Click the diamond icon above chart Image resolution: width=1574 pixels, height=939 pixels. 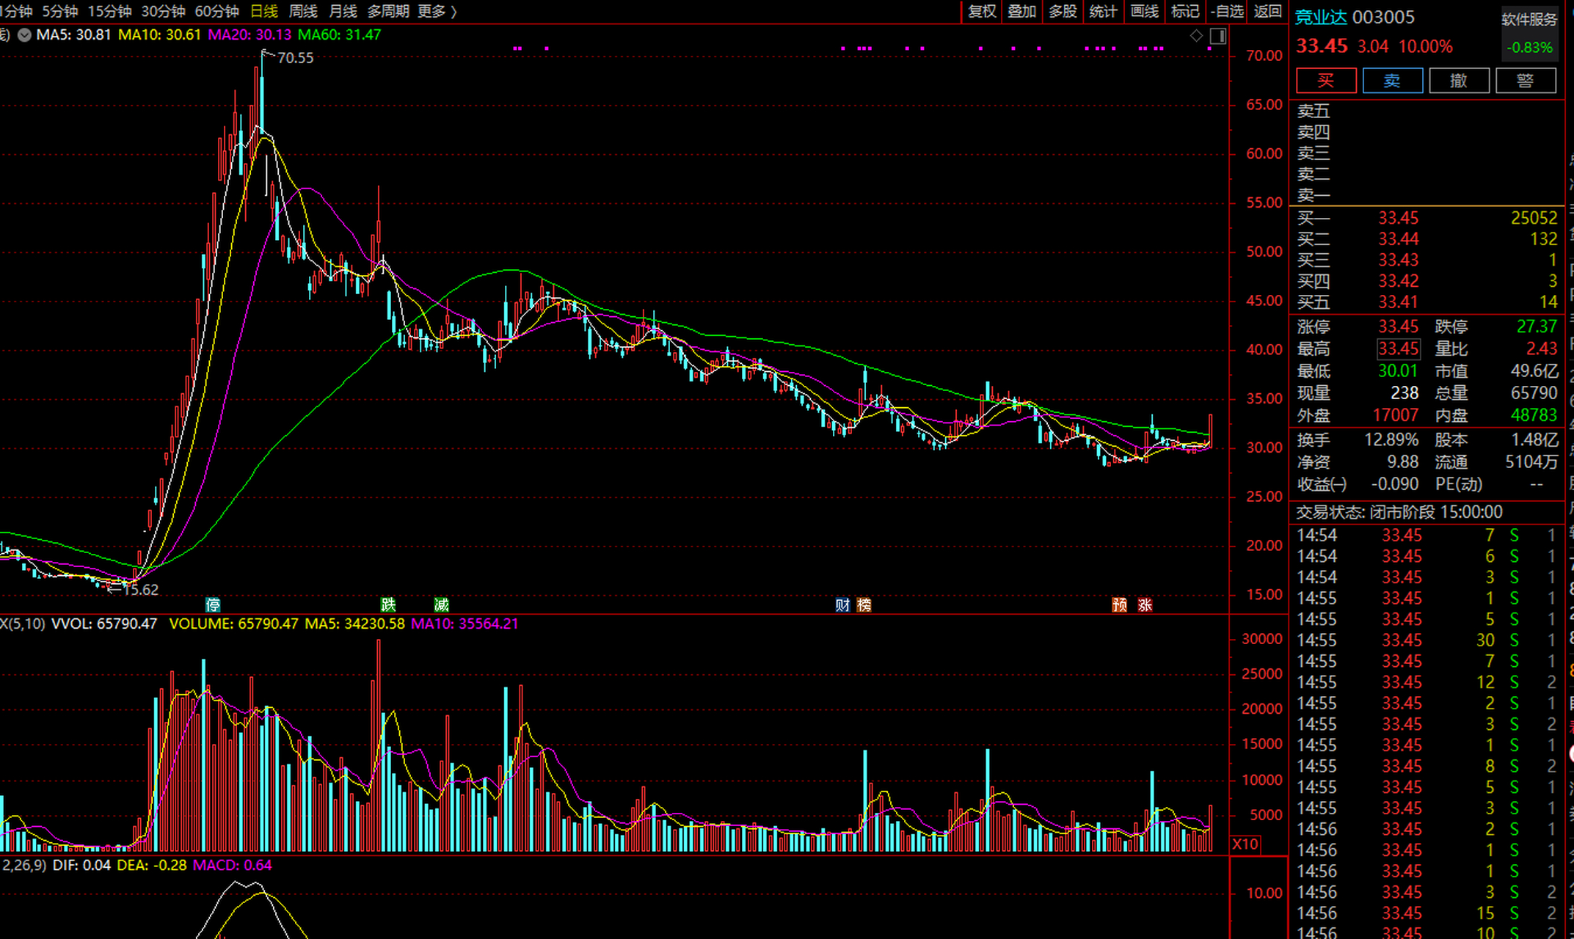click(1196, 35)
